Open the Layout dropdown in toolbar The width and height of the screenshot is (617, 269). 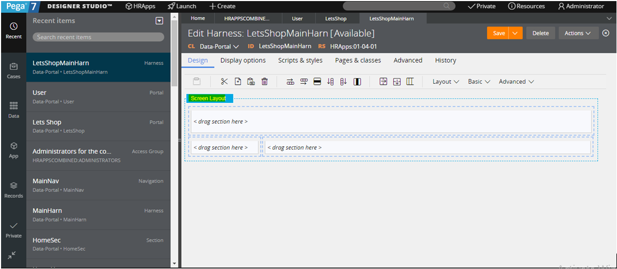pyautogui.click(x=446, y=81)
